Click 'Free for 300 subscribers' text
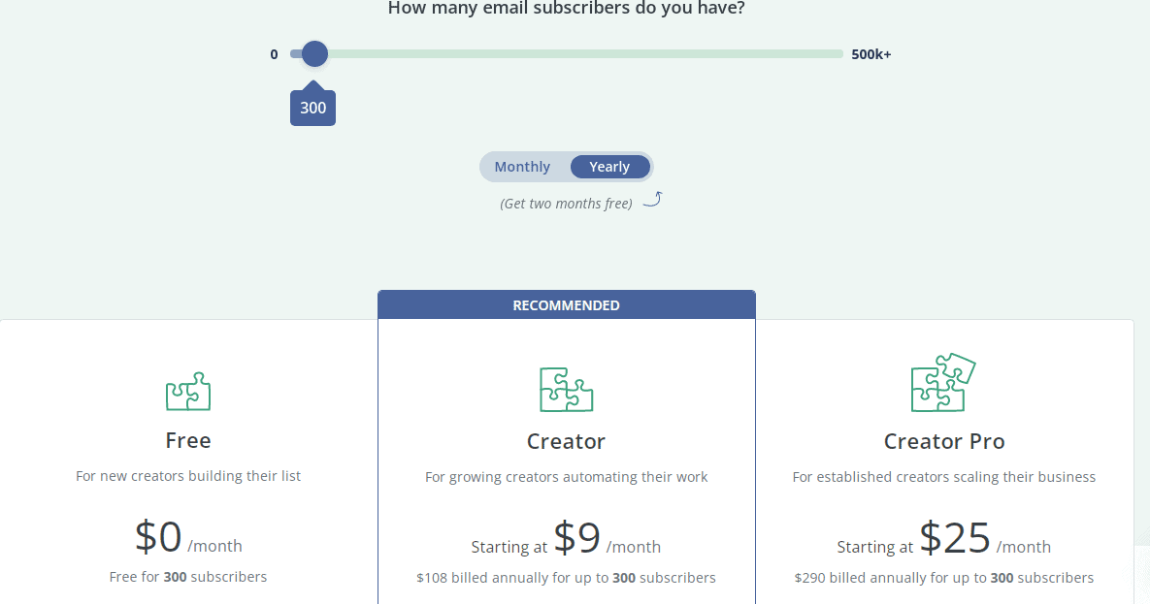Viewport: 1150px width, 604px height. 187,576
